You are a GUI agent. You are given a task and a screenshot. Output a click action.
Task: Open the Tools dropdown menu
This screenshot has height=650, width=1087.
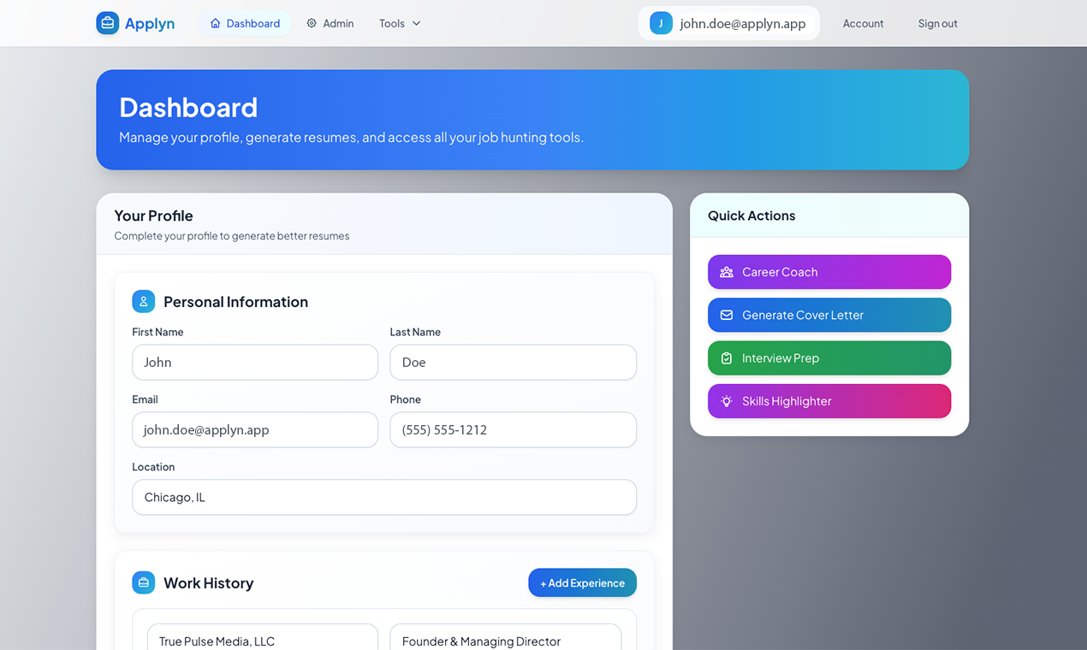[399, 23]
